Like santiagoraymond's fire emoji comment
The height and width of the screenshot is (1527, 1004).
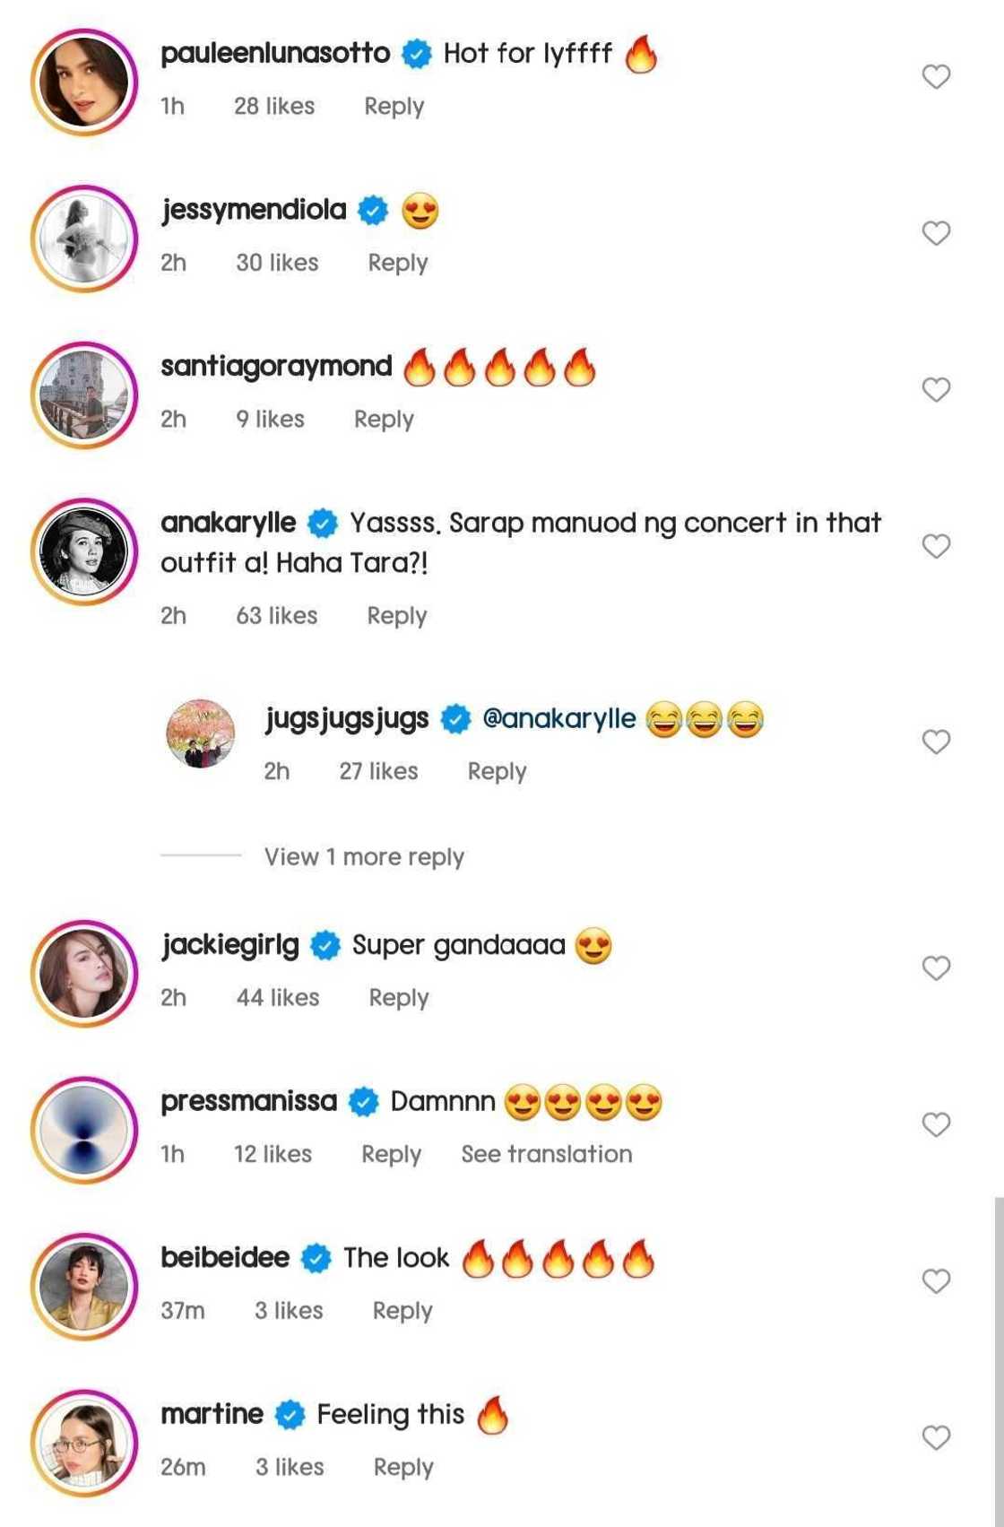936,390
